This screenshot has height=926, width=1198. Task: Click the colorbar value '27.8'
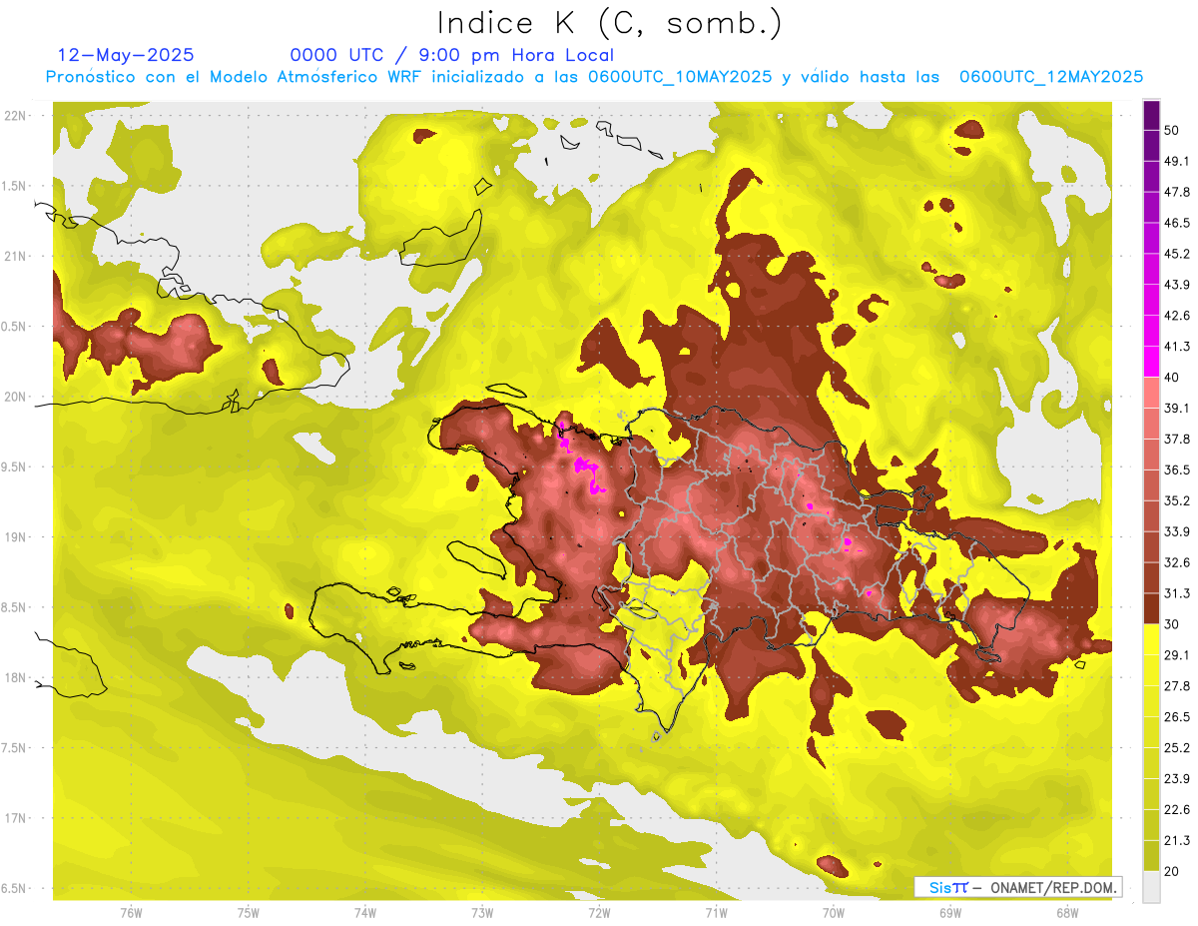(x=1178, y=686)
